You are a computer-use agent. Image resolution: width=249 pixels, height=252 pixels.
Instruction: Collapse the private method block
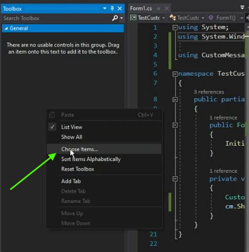175,179
